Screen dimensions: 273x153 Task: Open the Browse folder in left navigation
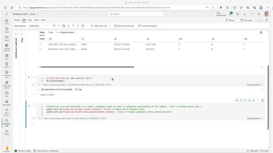[7, 38]
